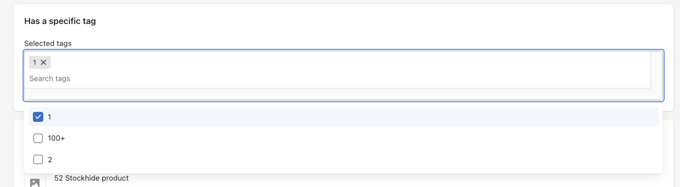The image size is (680, 187).
Task: Click the grey background of the "1" tag chip
Action: [31, 58]
